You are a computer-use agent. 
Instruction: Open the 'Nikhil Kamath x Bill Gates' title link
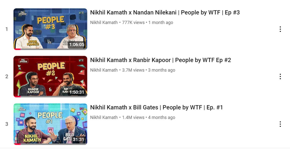click(x=156, y=107)
